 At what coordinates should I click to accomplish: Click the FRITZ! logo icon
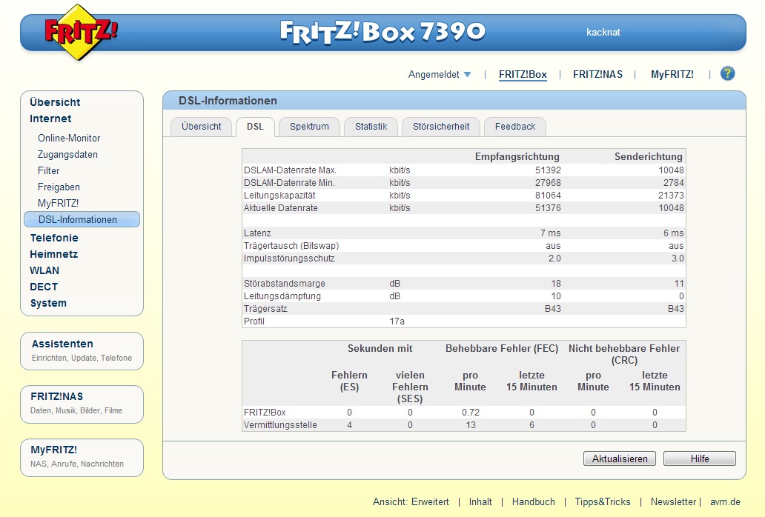81,32
